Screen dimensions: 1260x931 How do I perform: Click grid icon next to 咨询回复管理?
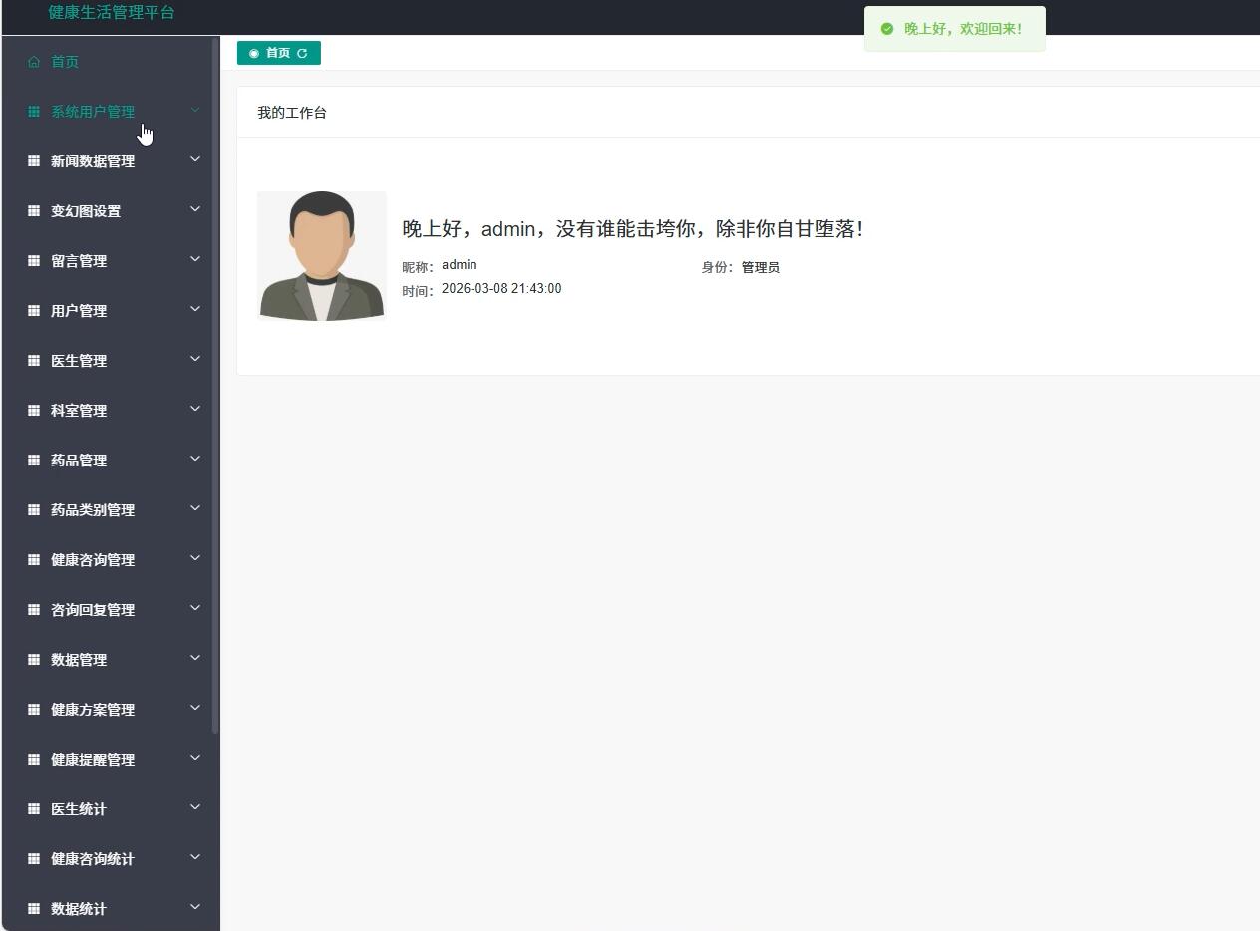[34, 610]
